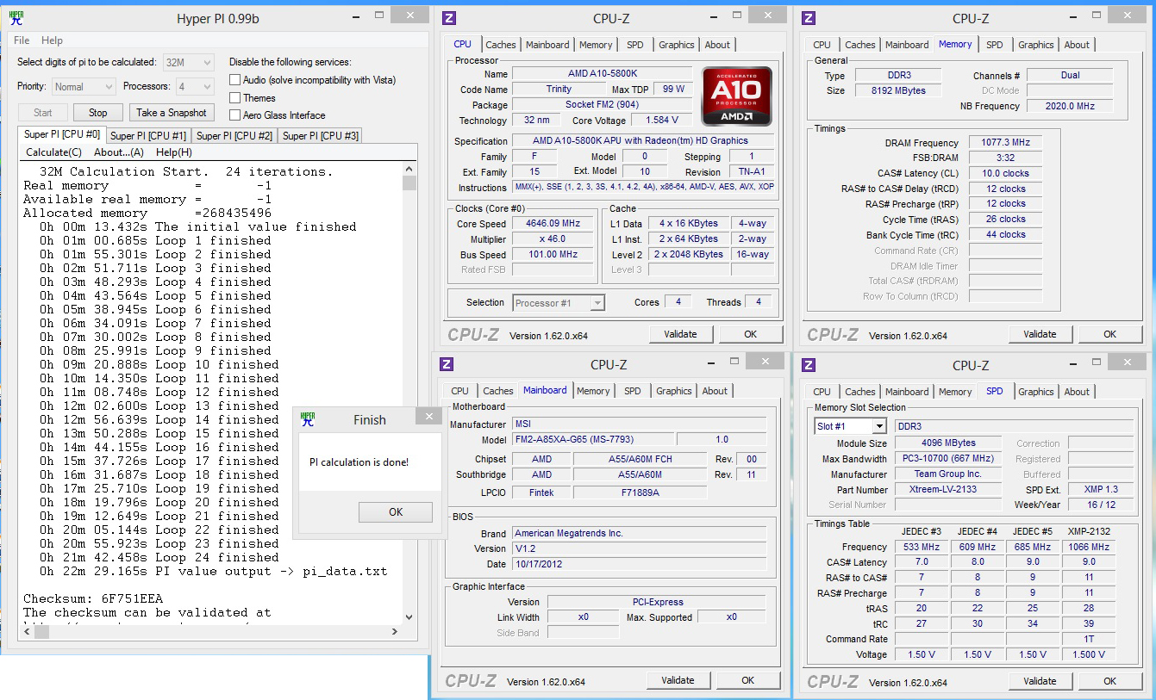The height and width of the screenshot is (700, 1156).
Task: Click the CPU-Z Z icon in the Mainboard tab window
Action: coord(447,364)
